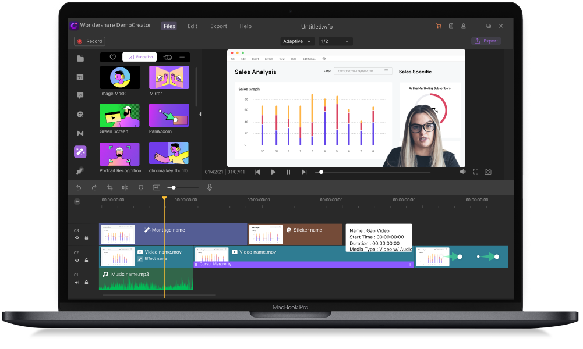Image resolution: width=583 pixels, height=349 pixels.
Task: Open the media library folder icon
Action: 80,58
